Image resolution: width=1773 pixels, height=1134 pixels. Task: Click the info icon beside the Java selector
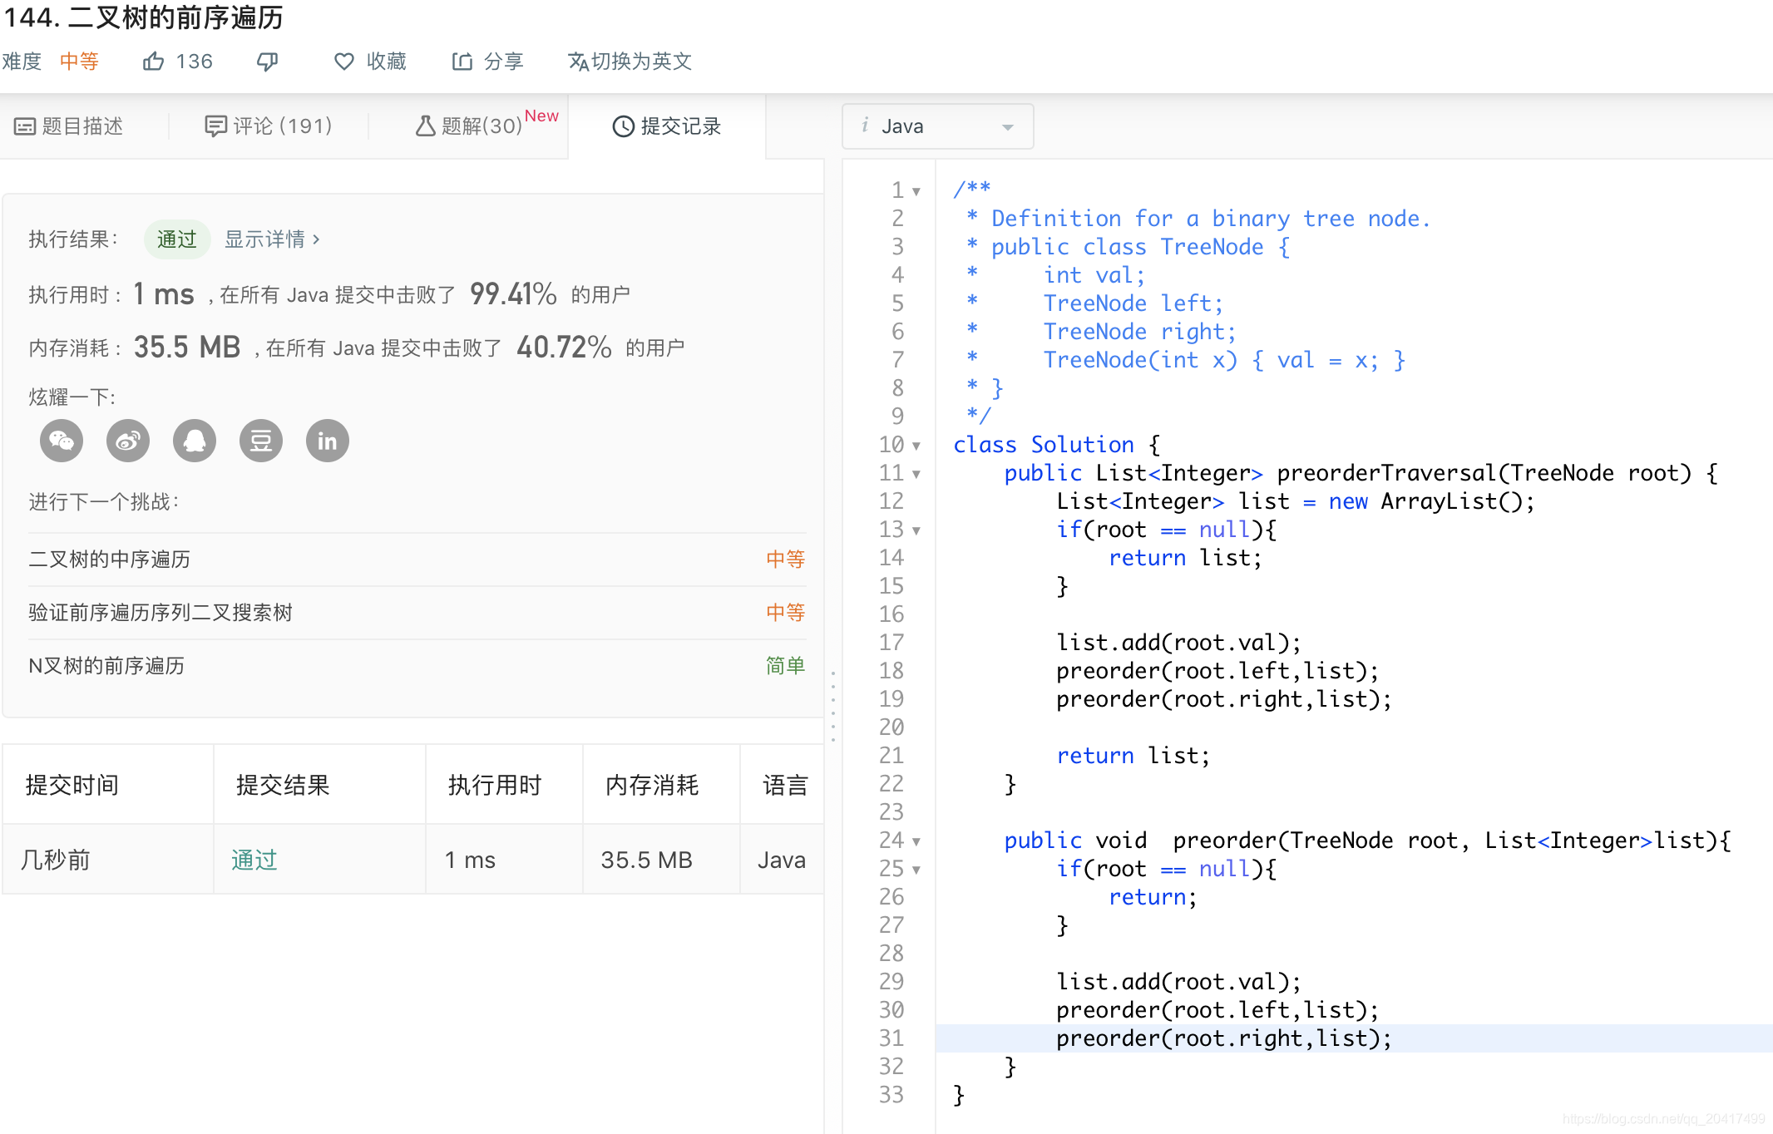coord(865,126)
